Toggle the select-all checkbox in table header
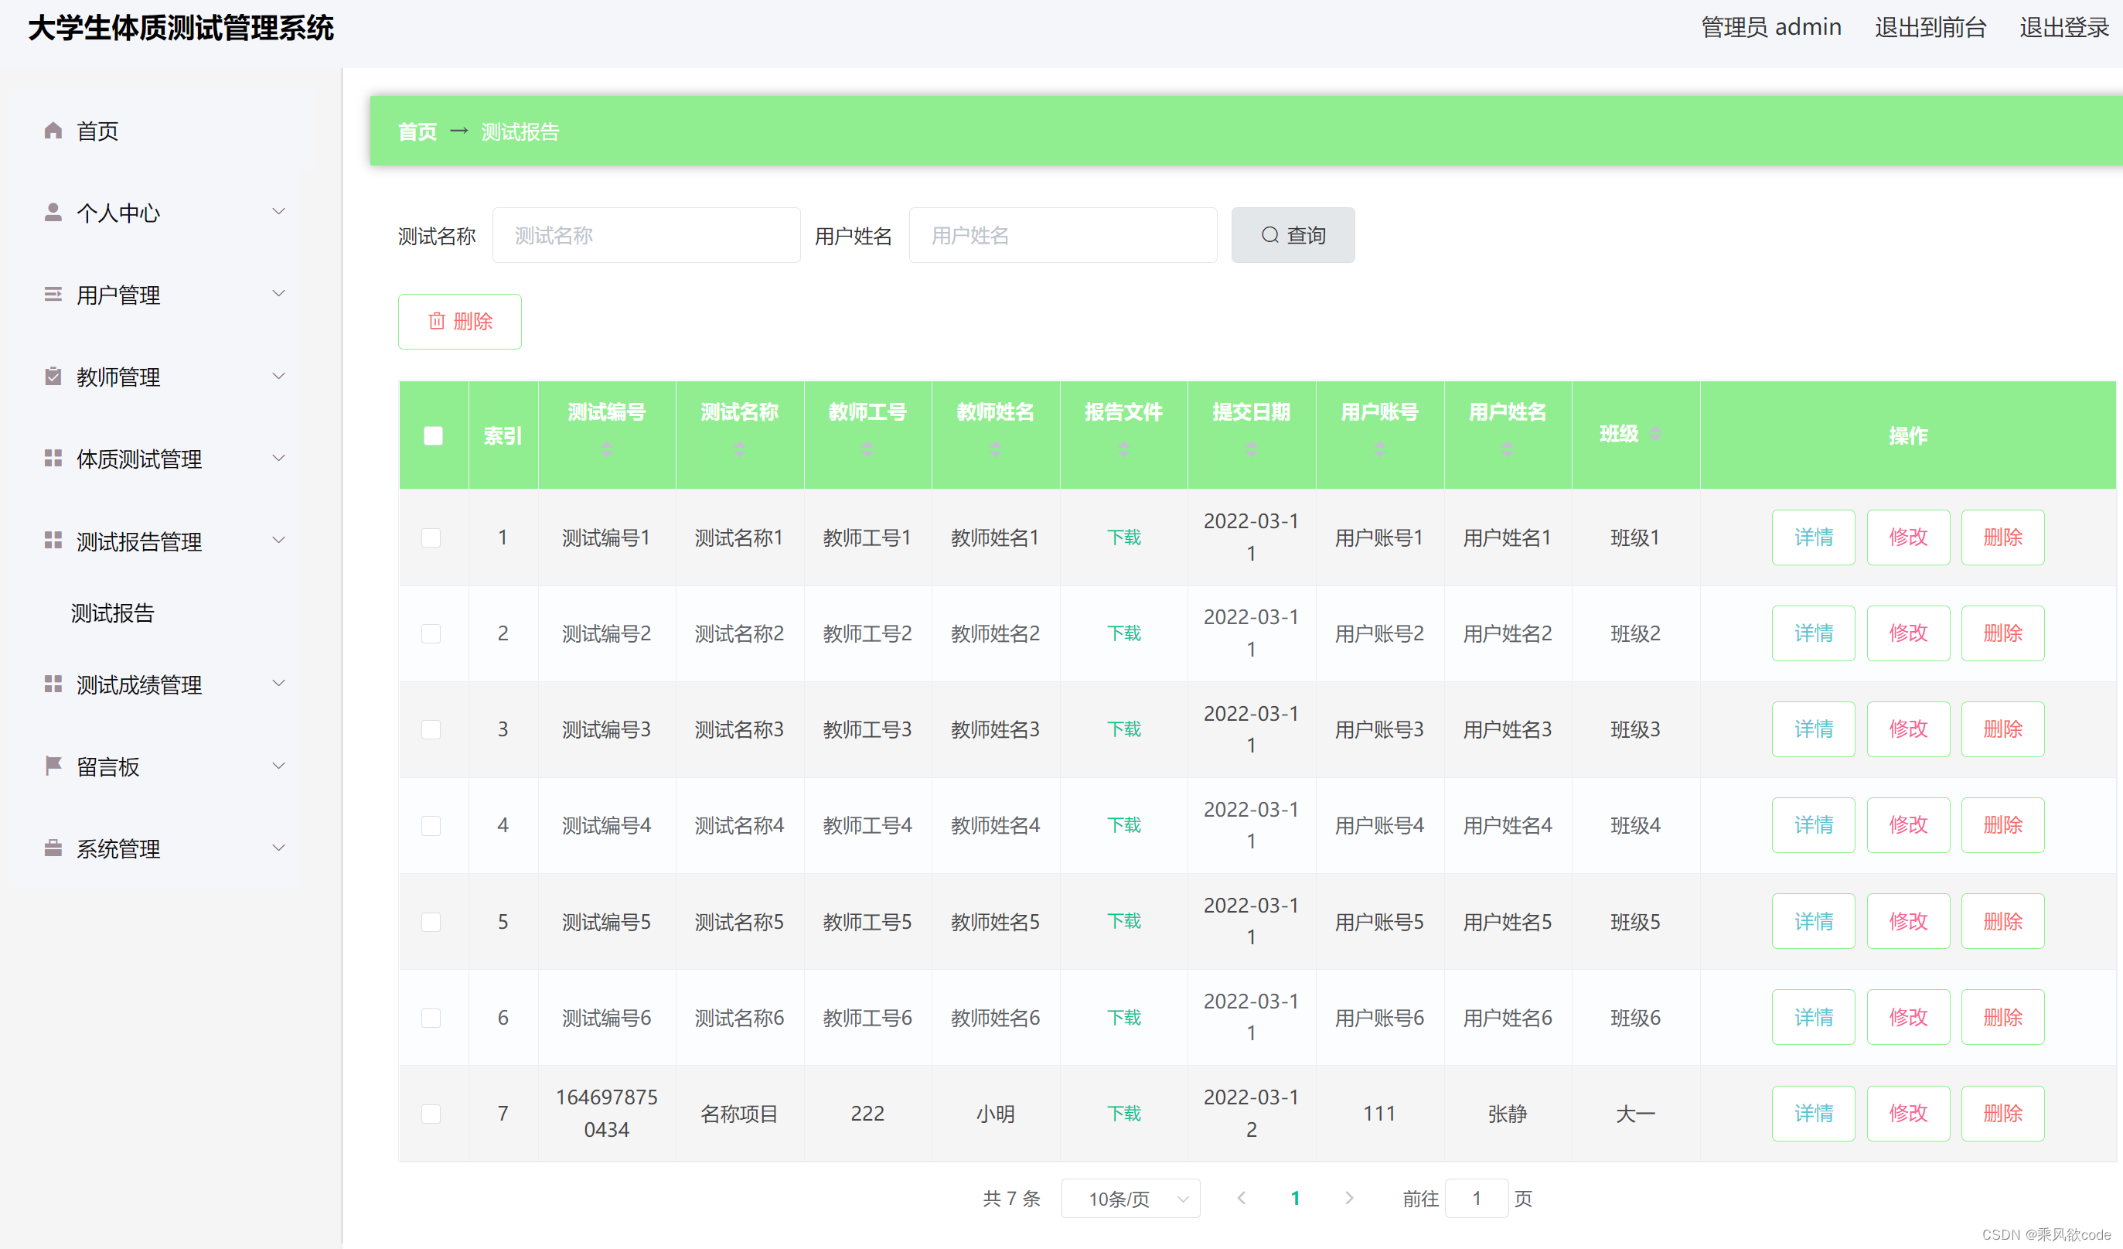 click(x=433, y=435)
